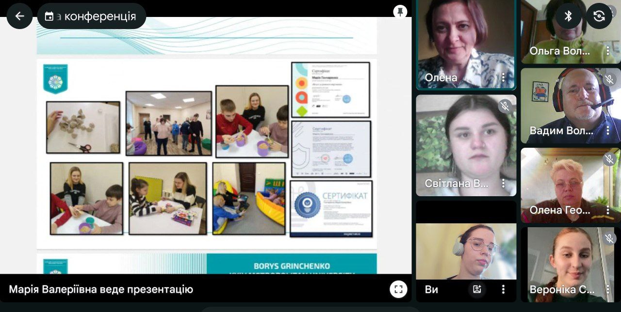This screenshot has width=621, height=312.
Task: Tap the text Марія Валеріївна веде презентацію
Action: (101, 290)
